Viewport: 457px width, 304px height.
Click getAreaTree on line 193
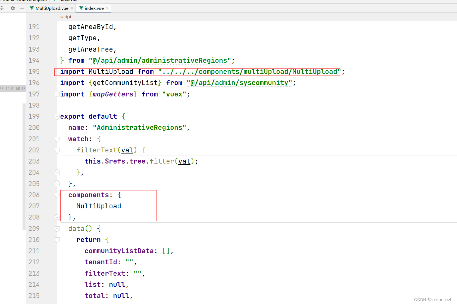point(90,49)
